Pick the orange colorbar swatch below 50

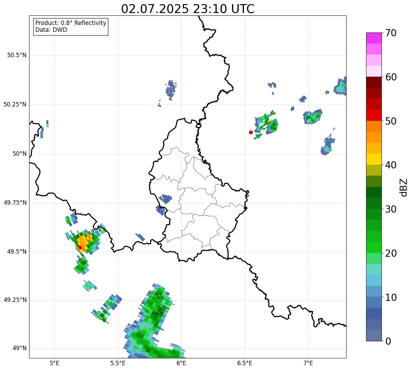tap(374, 126)
